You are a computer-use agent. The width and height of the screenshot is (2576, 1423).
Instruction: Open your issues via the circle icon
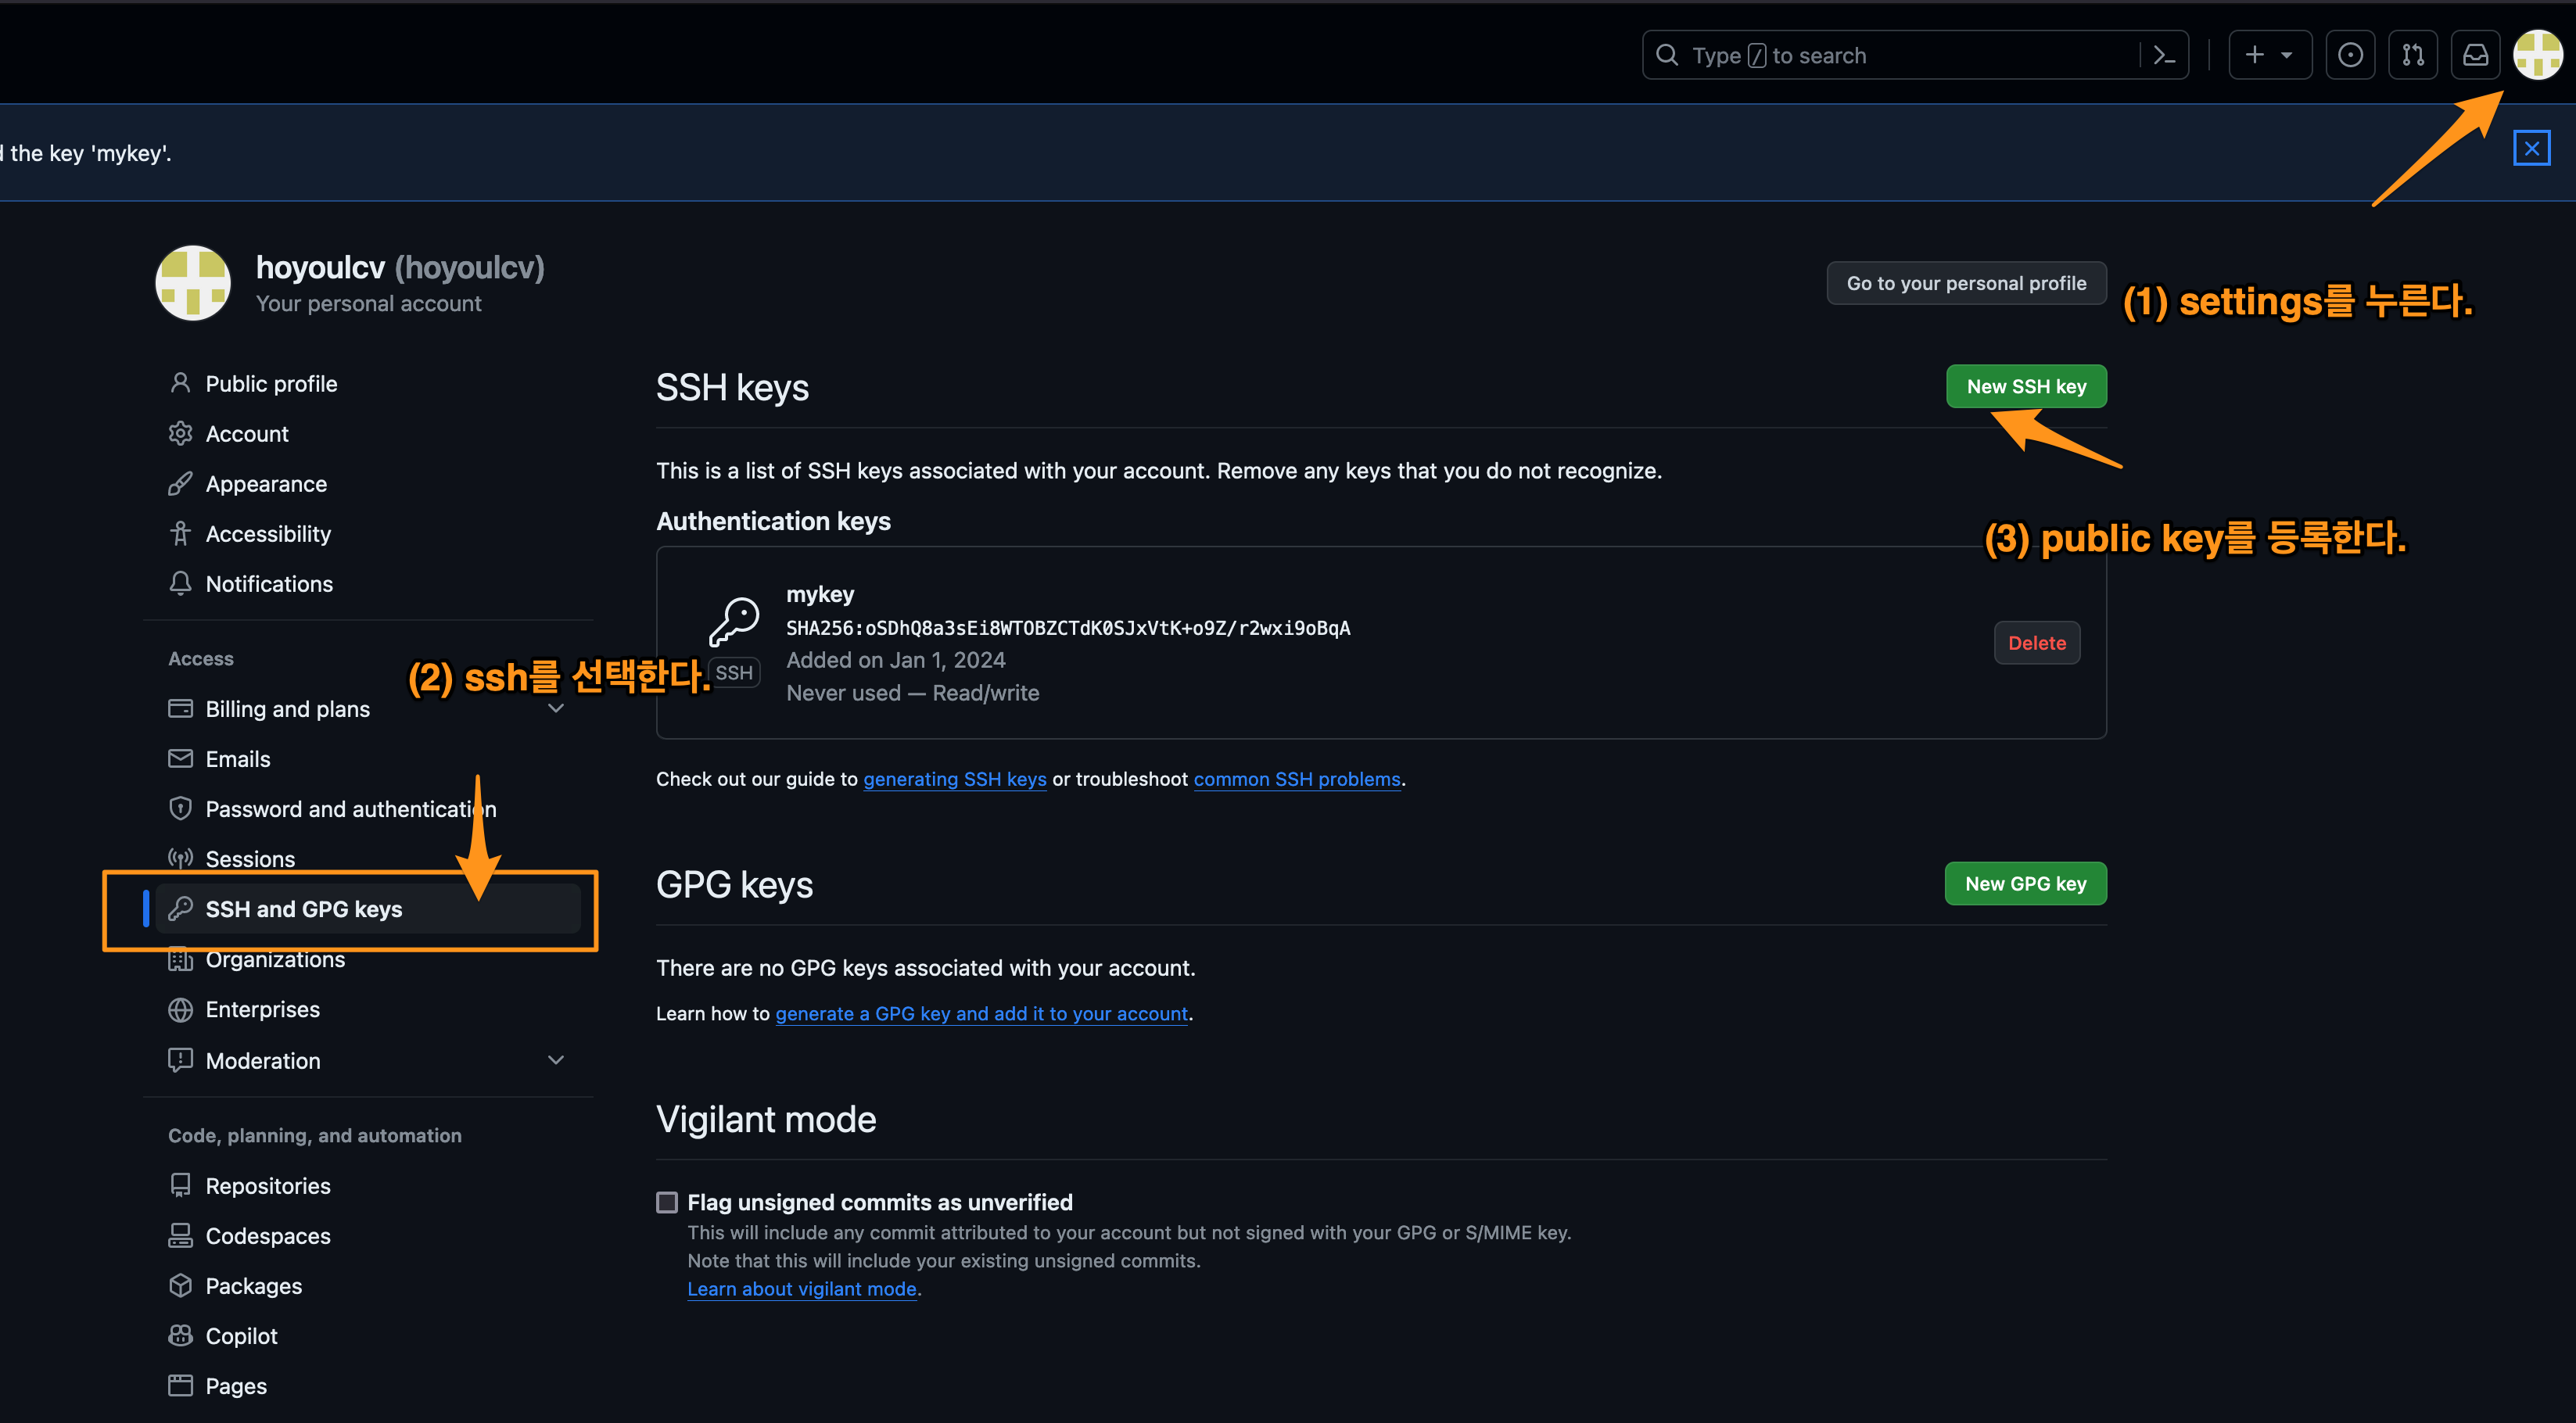point(2350,54)
